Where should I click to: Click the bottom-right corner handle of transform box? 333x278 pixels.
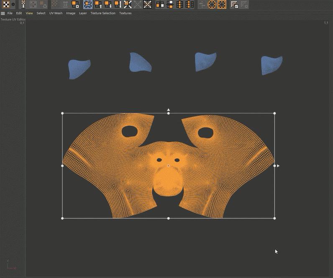click(x=274, y=218)
